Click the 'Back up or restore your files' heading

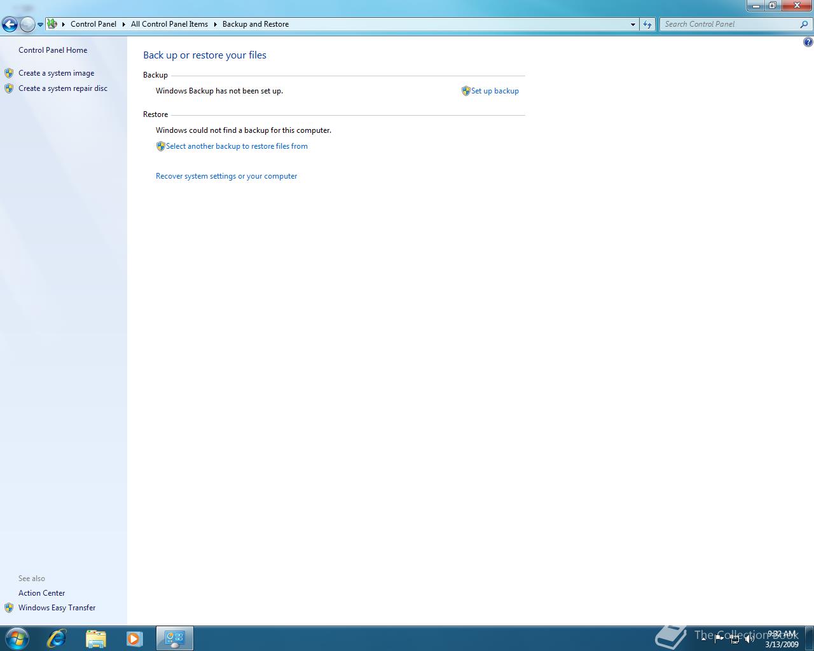tap(205, 55)
